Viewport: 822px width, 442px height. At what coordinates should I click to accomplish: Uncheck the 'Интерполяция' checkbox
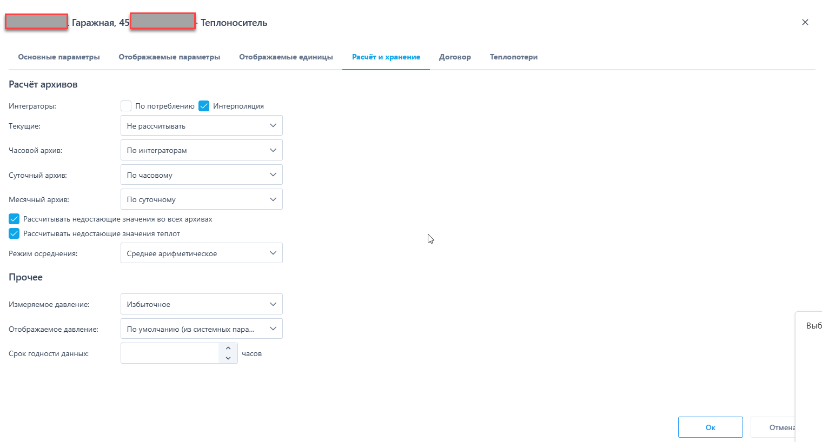204,106
